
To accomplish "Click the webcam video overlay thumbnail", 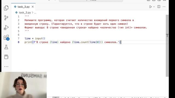I will point(23,85).
